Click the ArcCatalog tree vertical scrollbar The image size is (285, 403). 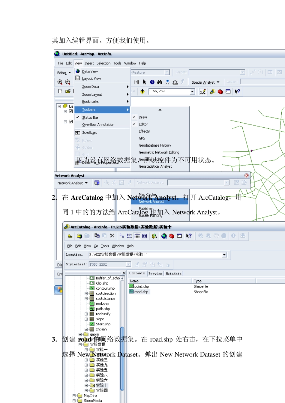click(122, 358)
